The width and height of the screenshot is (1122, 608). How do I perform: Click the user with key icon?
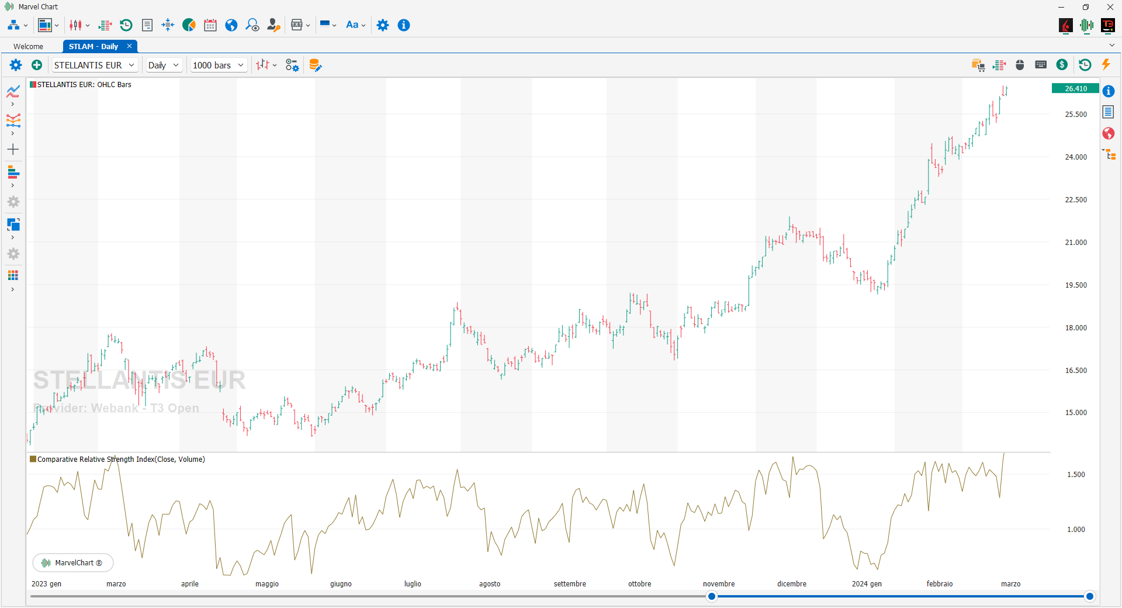[273, 25]
